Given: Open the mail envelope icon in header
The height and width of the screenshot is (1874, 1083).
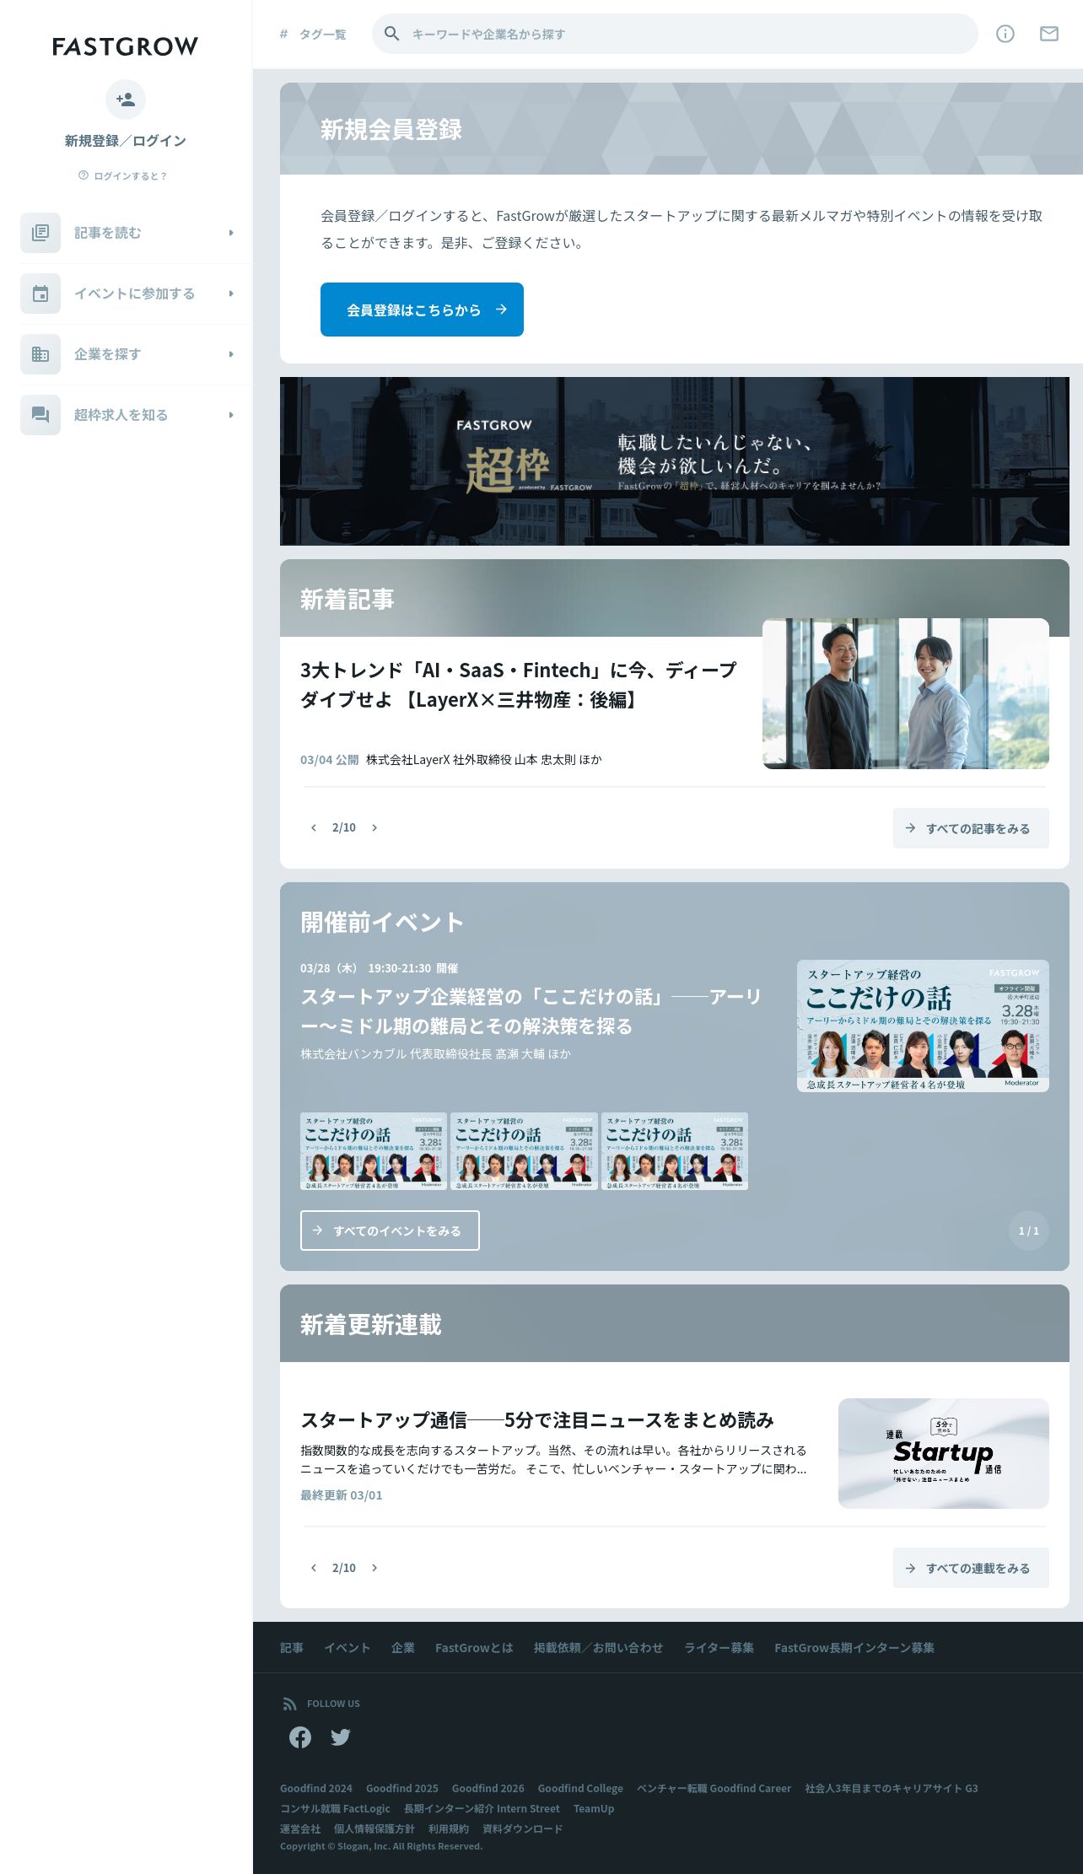Looking at the screenshot, I should point(1049,34).
